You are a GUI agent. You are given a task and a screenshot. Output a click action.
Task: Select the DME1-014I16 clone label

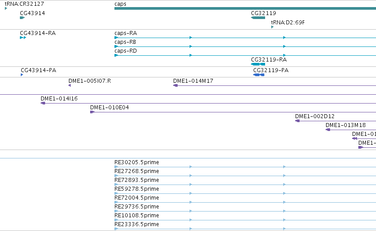(x=59, y=98)
